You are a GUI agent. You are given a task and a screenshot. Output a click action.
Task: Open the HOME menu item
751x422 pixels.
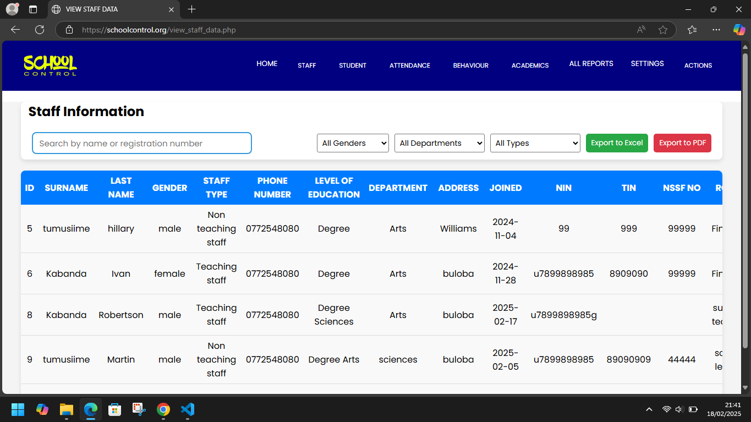(267, 64)
